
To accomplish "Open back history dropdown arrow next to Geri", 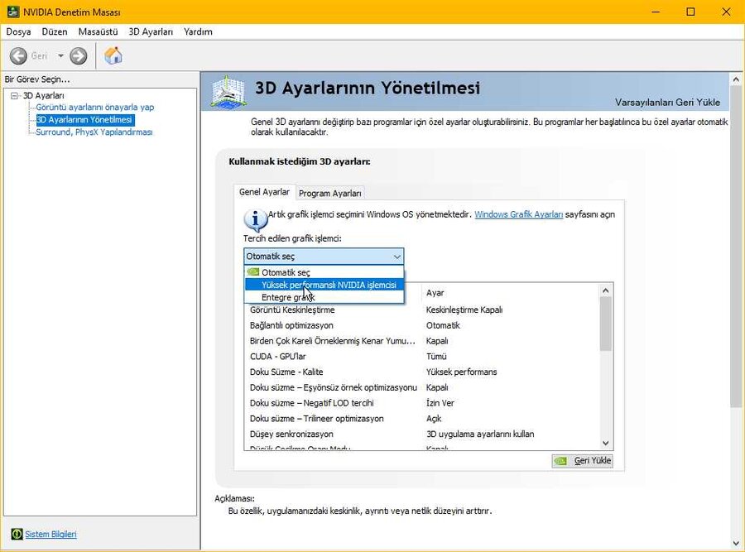I will [60, 56].
